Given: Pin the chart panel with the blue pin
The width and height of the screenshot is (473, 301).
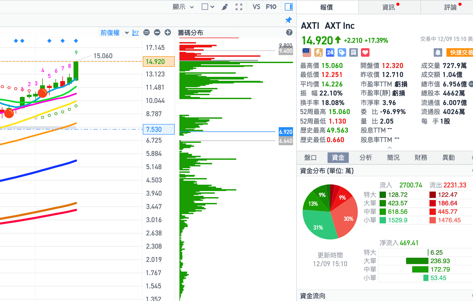Looking at the screenshot, I should coord(288,20).
